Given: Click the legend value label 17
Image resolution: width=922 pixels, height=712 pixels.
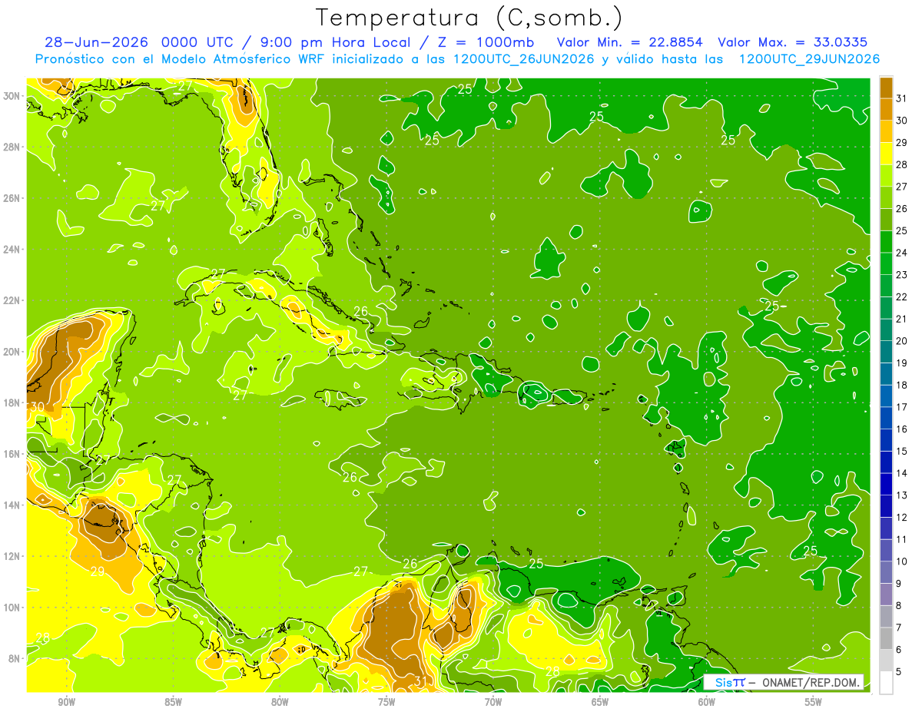Looking at the screenshot, I should click(902, 407).
